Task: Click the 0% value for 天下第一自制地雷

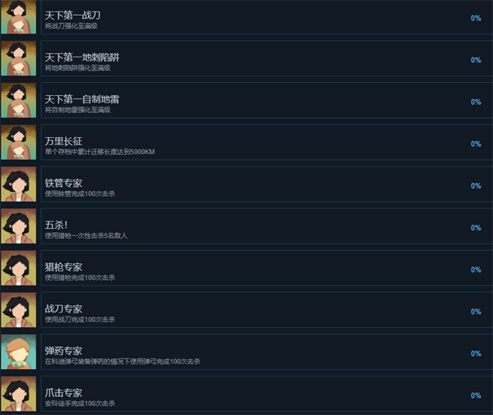Action: [476, 102]
